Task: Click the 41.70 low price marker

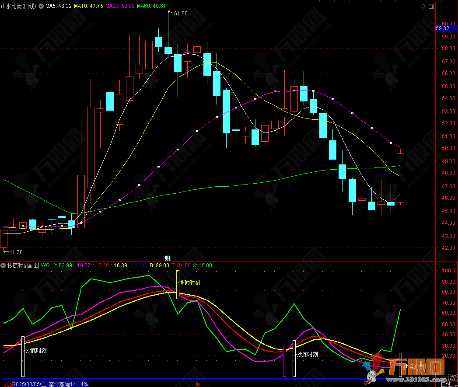Action: [x=14, y=252]
